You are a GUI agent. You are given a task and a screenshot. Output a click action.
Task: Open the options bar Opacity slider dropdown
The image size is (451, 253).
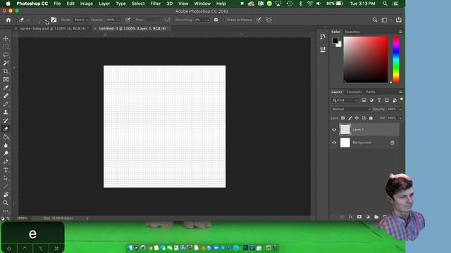(x=119, y=20)
